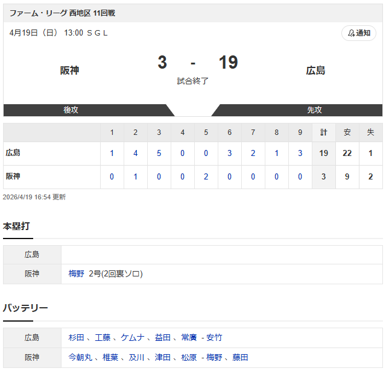This screenshot has width=386, height=371.
Task: Open 阪神 9th inning score 0
Action: (x=300, y=176)
